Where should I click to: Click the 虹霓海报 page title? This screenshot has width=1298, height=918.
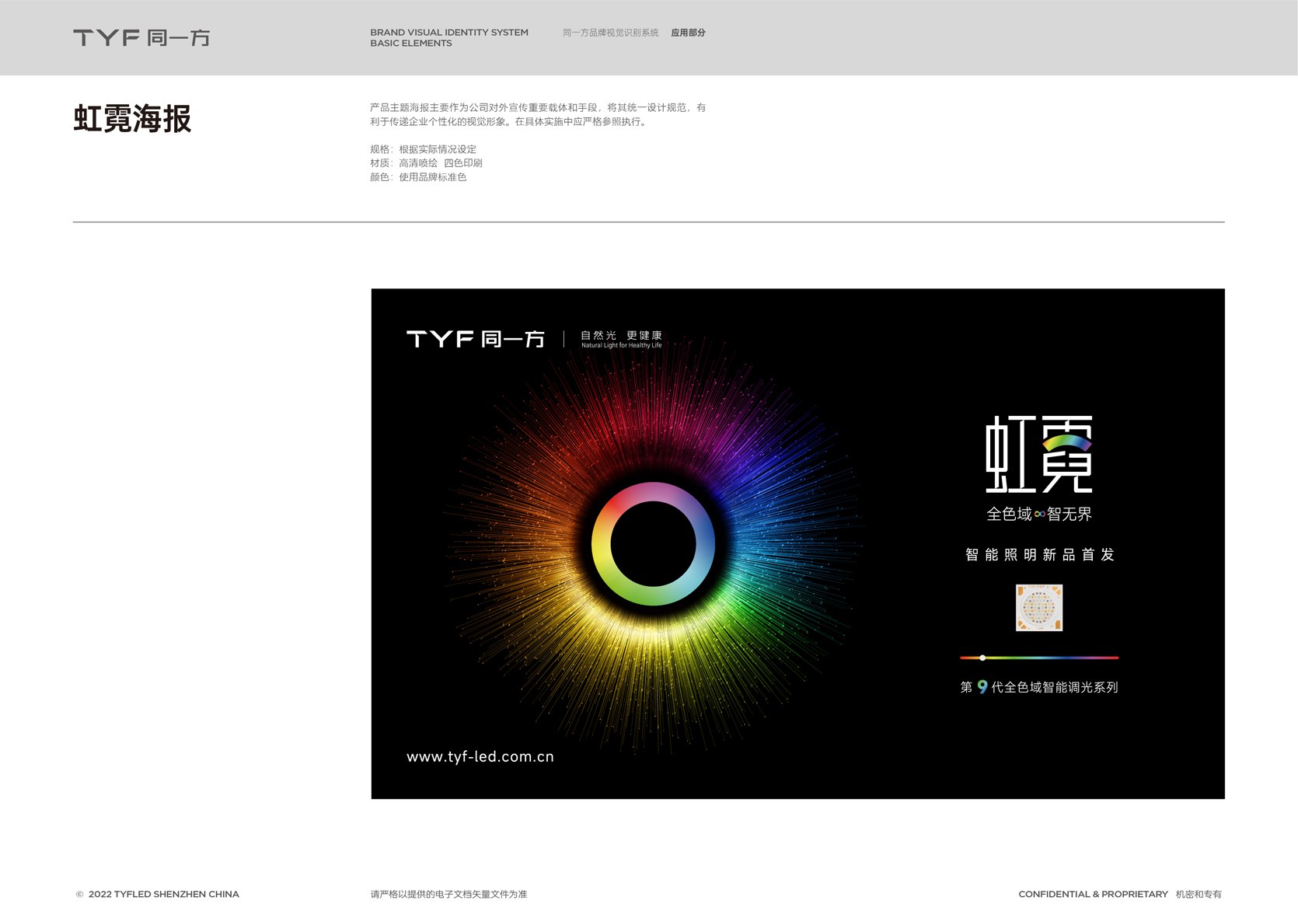(132, 119)
